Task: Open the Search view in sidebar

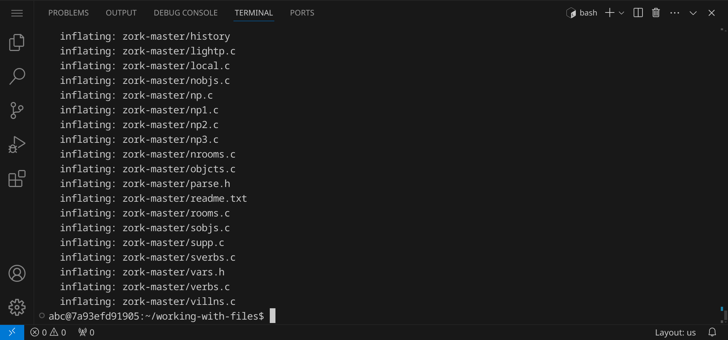Action: tap(17, 76)
